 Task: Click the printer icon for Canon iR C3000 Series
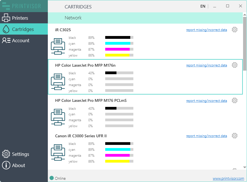coord(58,152)
